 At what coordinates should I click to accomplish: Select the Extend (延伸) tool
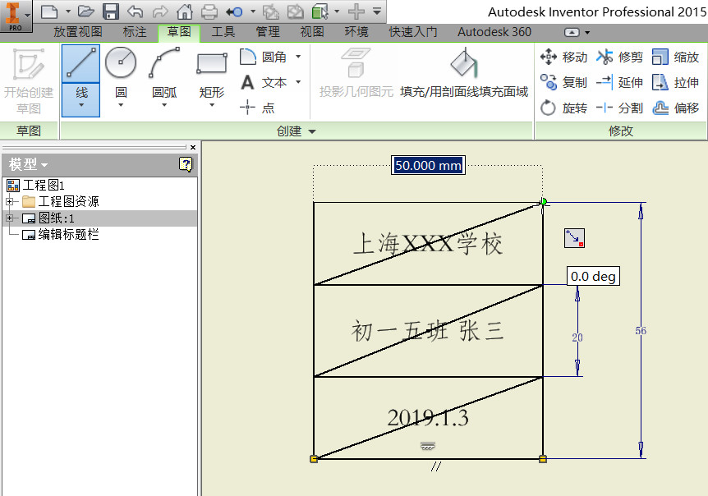pos(619,83)
